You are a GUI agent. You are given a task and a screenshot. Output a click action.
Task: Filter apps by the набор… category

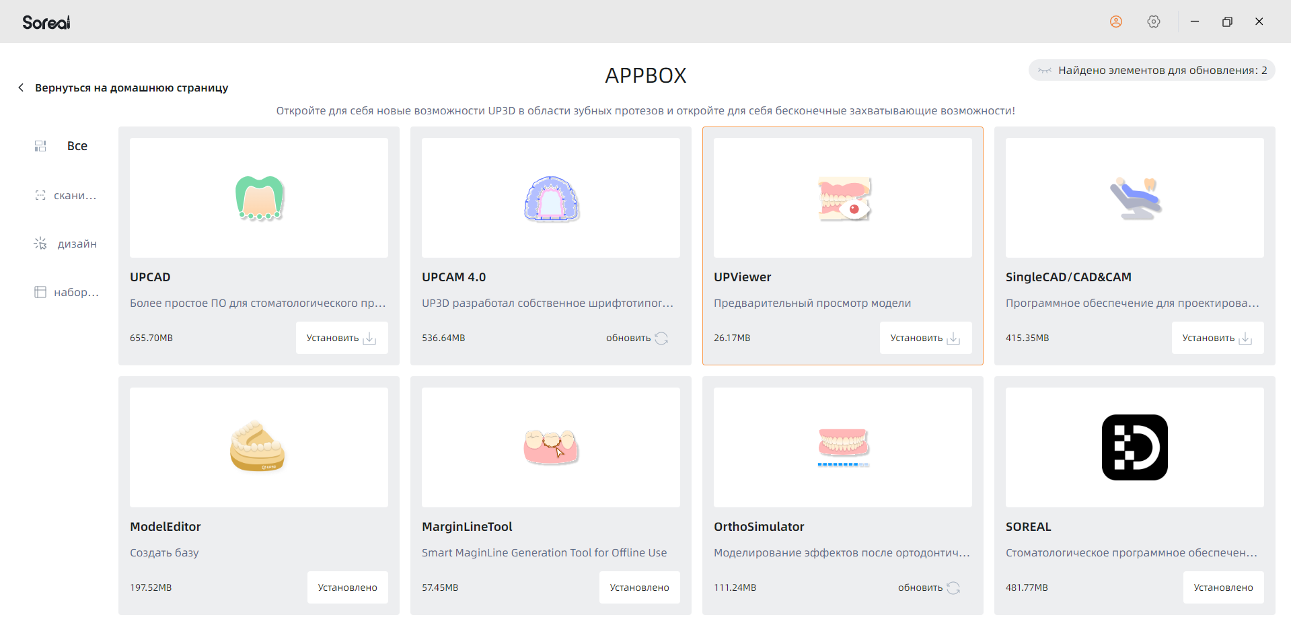pyautogui.click(x=77, y=292)
